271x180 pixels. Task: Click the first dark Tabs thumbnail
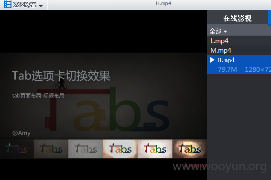[17, 149]
